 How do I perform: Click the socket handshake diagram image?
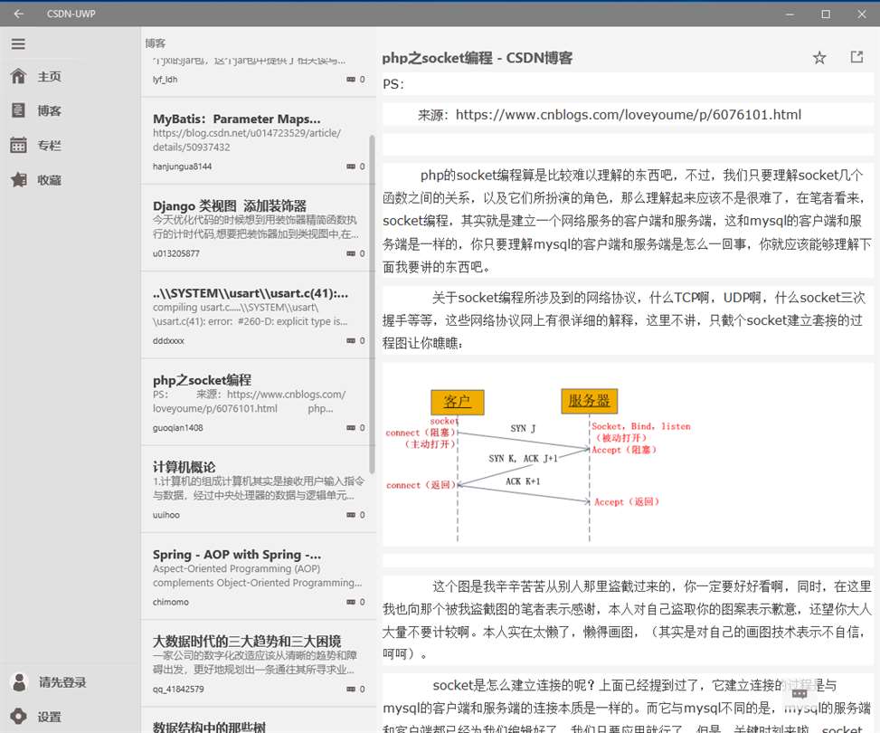[537, 465]
